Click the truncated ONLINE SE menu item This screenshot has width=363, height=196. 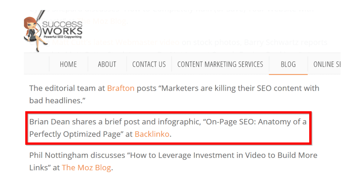coord(324,64)
